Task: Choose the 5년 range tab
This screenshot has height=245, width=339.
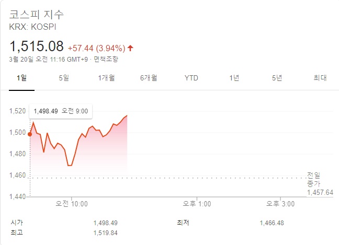Action: (277, 78)
